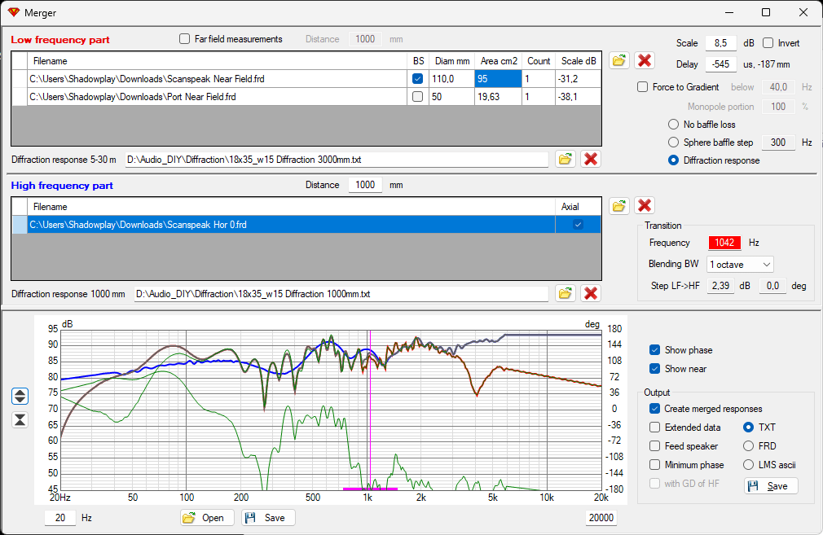Screen dimensions: 823x535
Task: Browse for Diffraction response 1000 mm file
Action: pos(565,293)
